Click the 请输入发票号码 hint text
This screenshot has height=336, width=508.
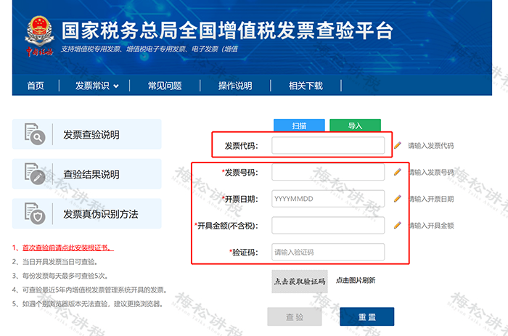click(x=431, y=173)
